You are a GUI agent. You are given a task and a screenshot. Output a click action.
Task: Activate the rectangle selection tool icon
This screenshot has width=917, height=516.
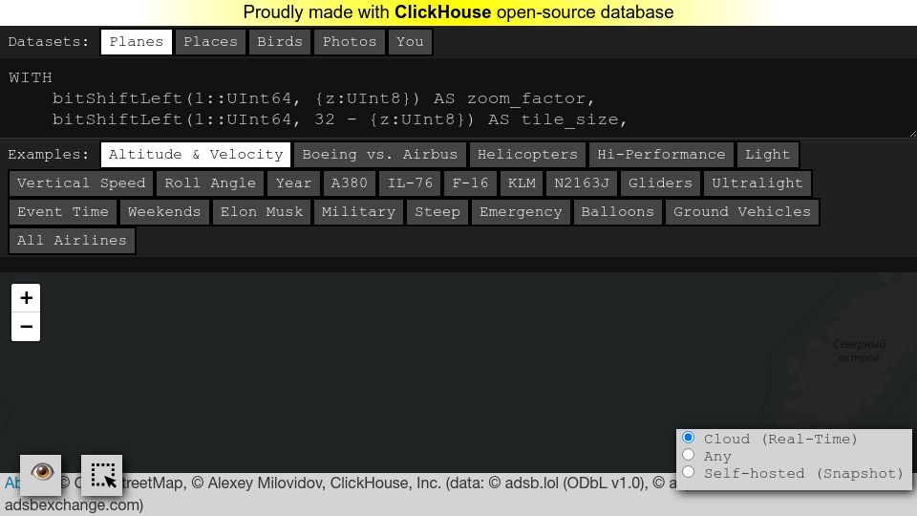tap(102, 475)
